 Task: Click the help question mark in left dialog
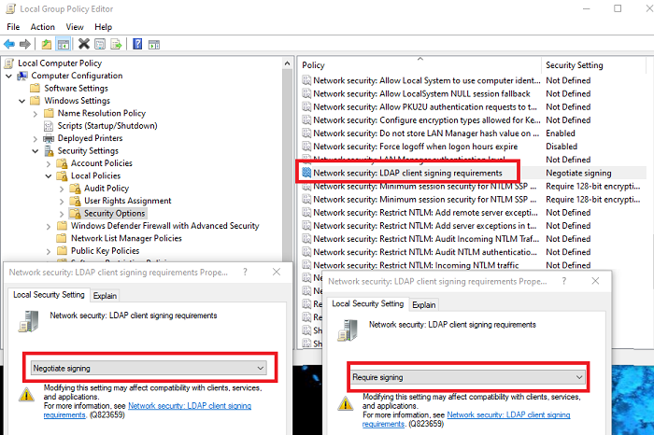coord(245,272)
